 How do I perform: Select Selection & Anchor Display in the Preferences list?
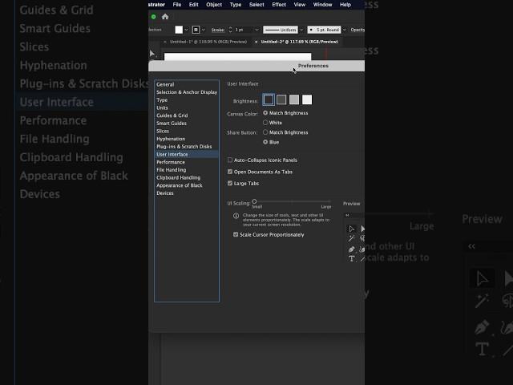187,92
